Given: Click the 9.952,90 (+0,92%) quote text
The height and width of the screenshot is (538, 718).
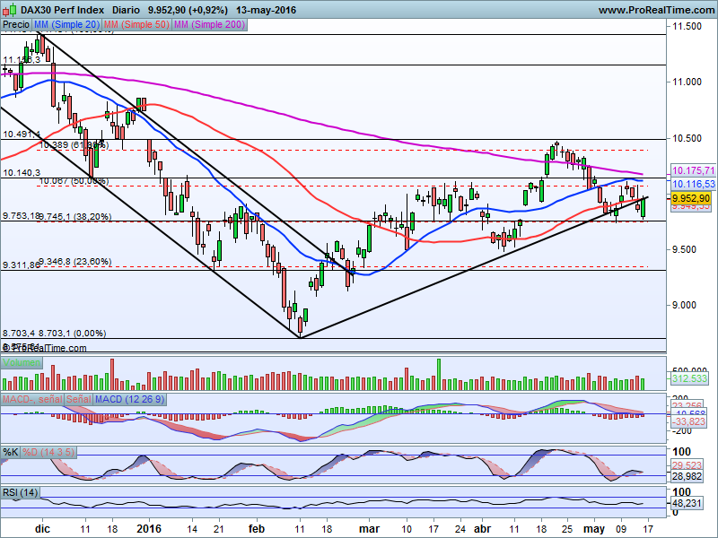Looking at the screenshot, I should click(x=188, y=10).
